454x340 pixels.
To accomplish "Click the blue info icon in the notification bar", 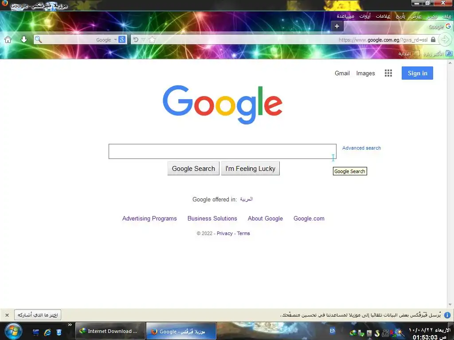I will (x=447, y=315).
